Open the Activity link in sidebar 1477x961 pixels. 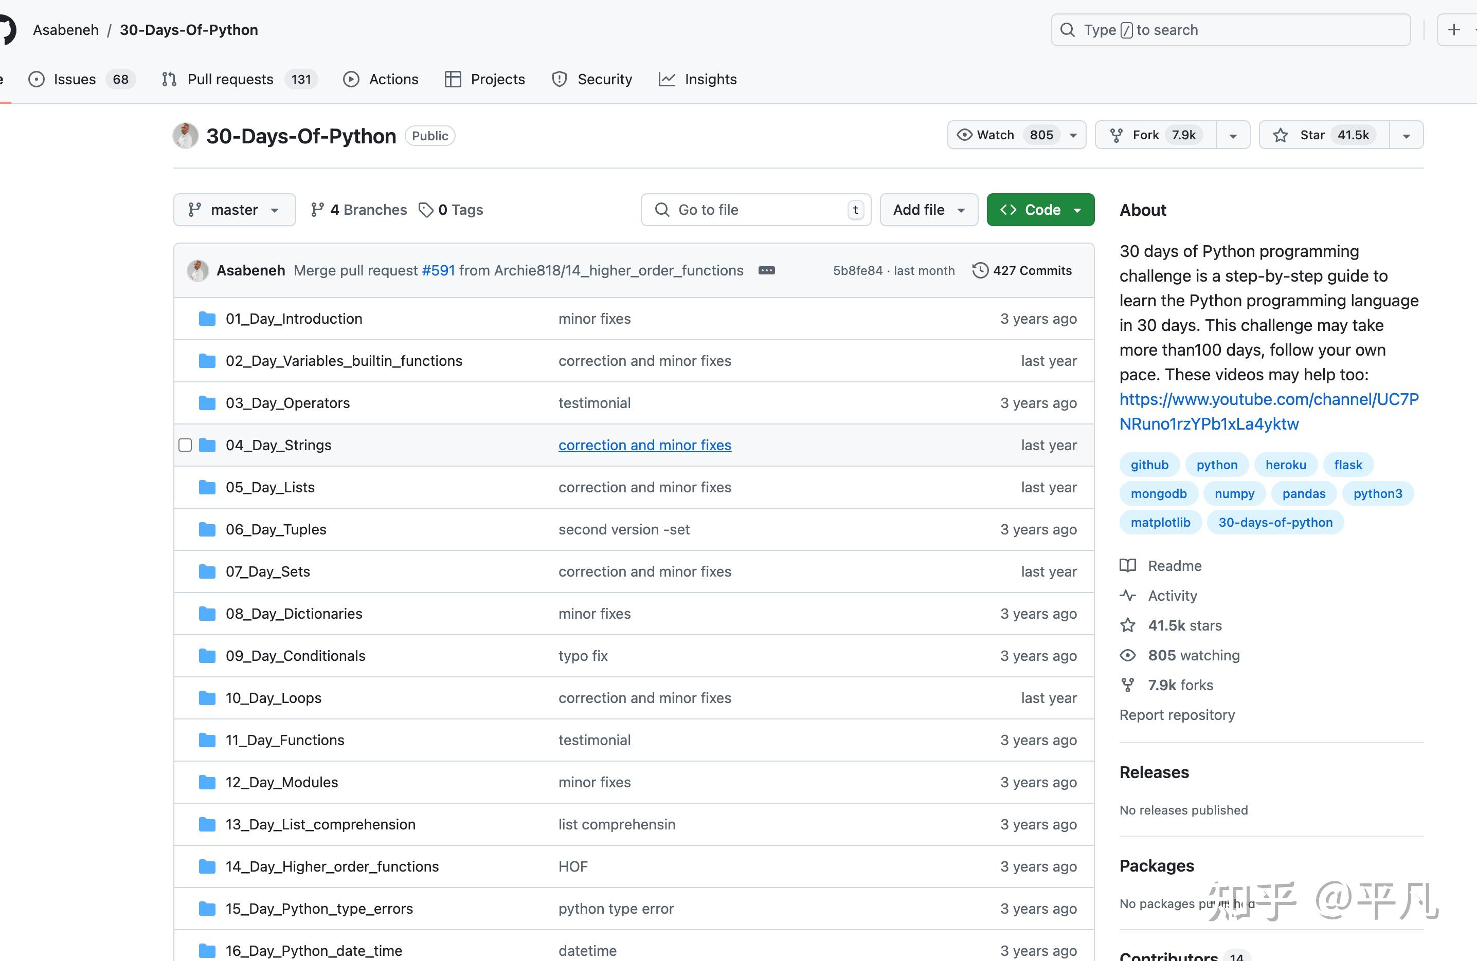click(1159, 596)
